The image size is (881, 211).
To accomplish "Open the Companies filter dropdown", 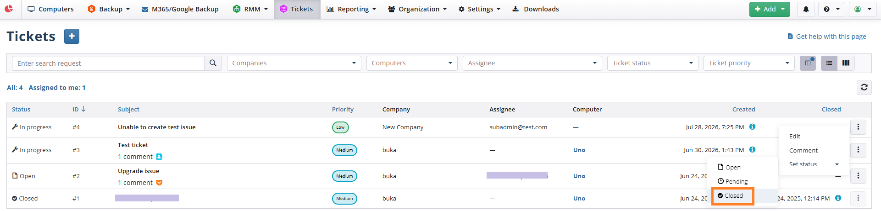I will 294,63.
